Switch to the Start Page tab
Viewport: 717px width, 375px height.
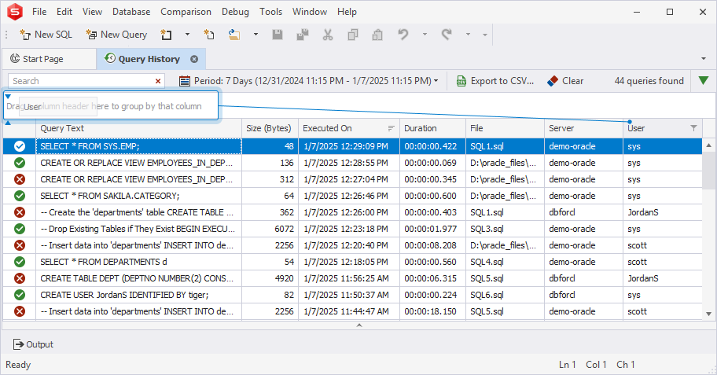coord(50,59)
